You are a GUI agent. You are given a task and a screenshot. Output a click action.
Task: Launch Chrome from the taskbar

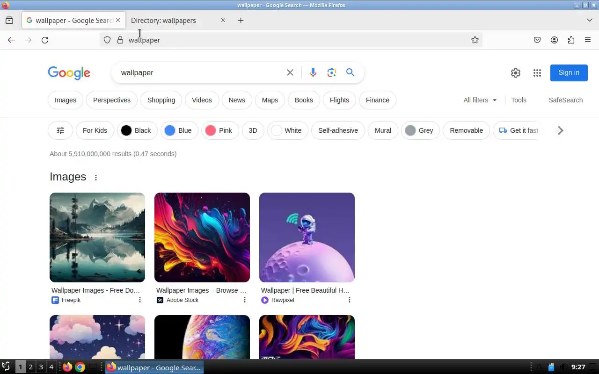coord(80,367)
